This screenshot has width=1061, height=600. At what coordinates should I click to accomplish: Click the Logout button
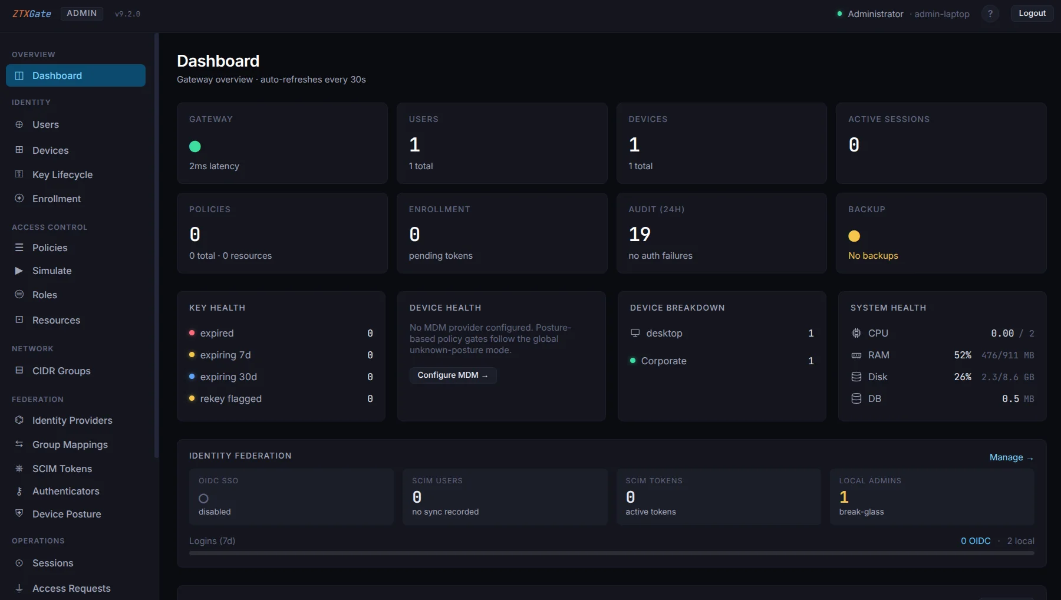tap(1032, 13)
